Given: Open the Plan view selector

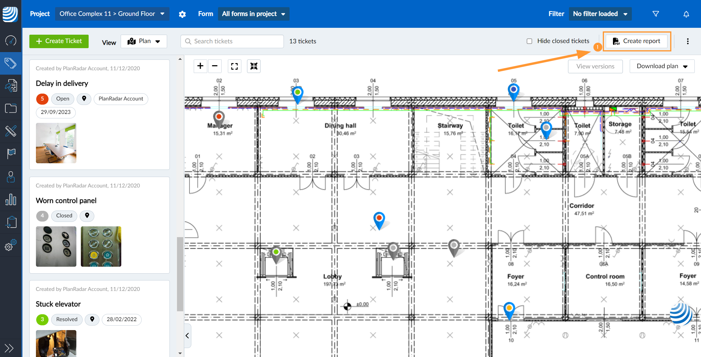Looking at the screenshot, I should 144,41.
